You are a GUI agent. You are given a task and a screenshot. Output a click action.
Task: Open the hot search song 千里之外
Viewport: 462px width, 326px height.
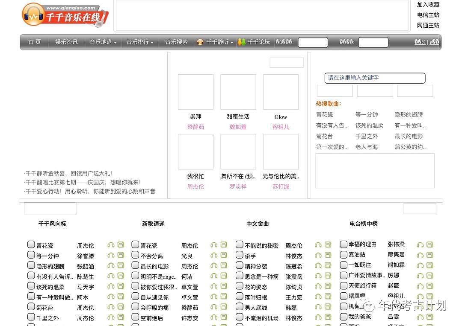point(367,136)
